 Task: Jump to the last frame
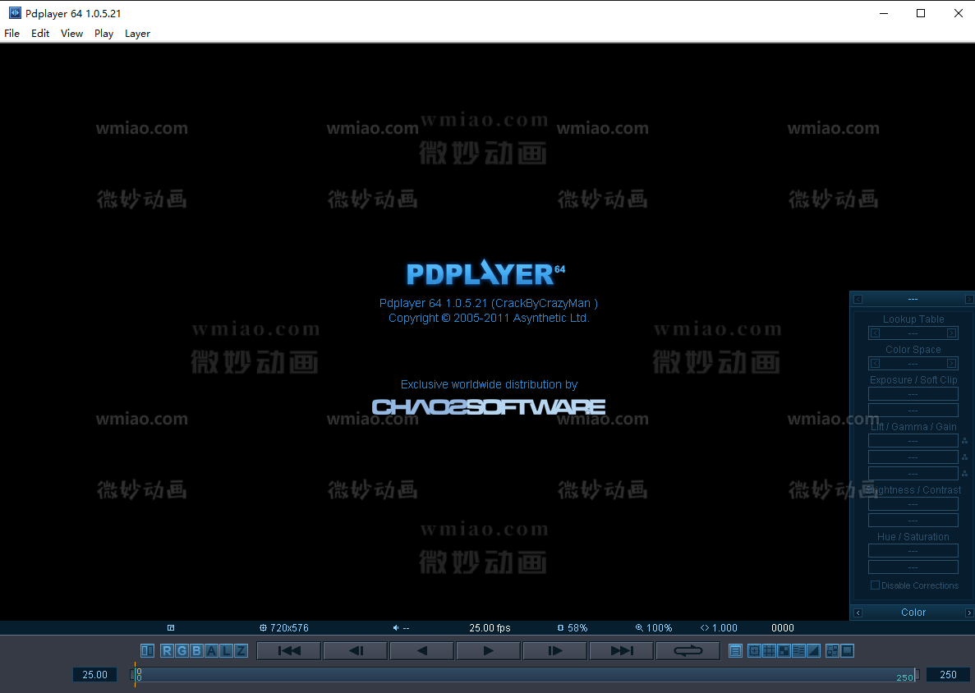[x=621, y=650]
